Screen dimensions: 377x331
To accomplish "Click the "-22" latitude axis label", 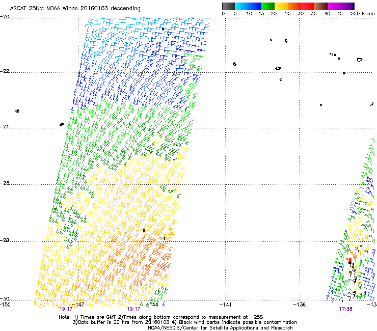I will pyautogui.click(x=5, y=71).
